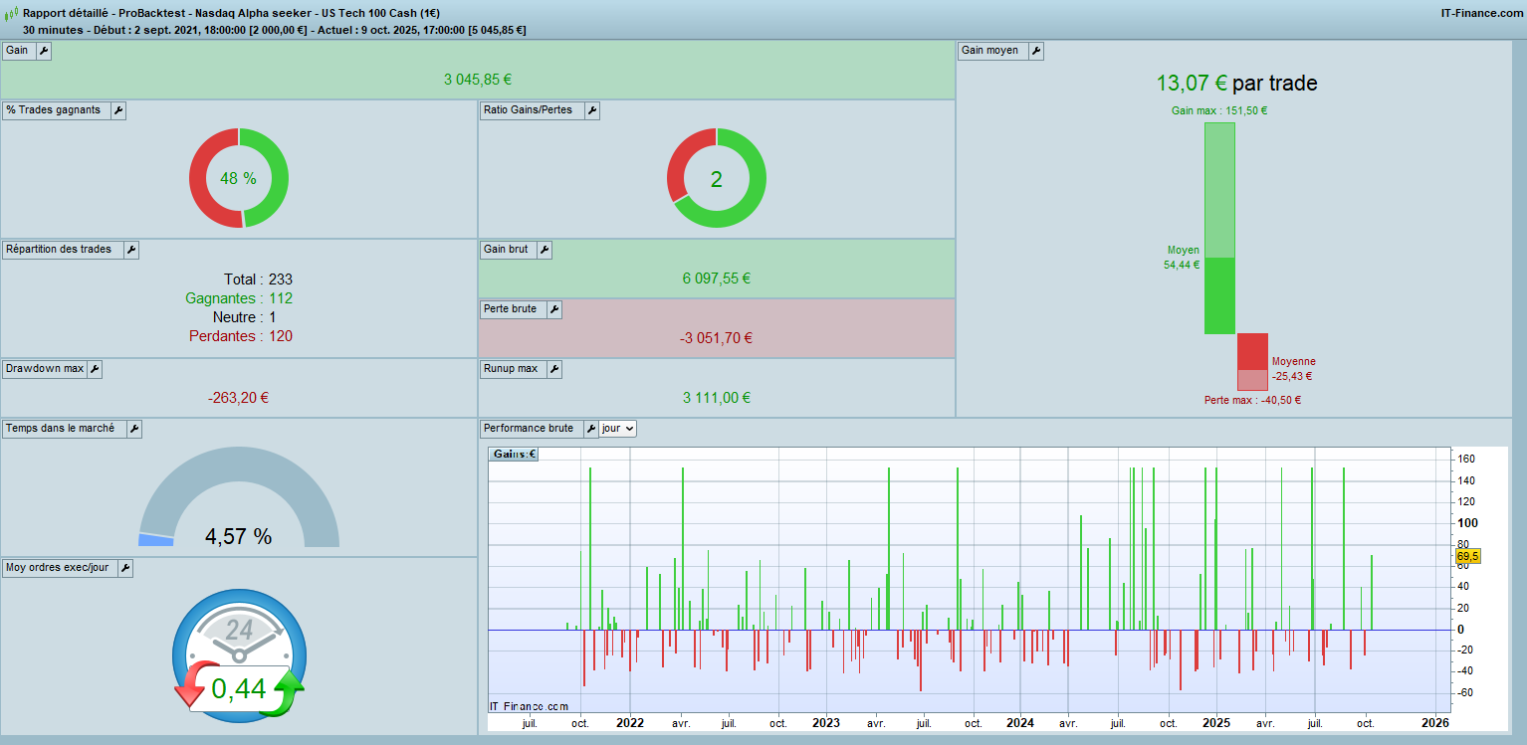Select the Performance brute panel label
Viewport: 1527px width, 745px height.
click(528, 429)
